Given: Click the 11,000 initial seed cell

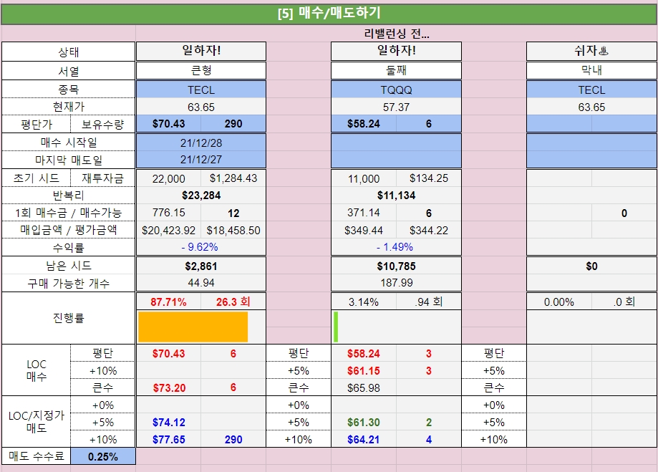Looking at the screenshot, I should (364, 178).
